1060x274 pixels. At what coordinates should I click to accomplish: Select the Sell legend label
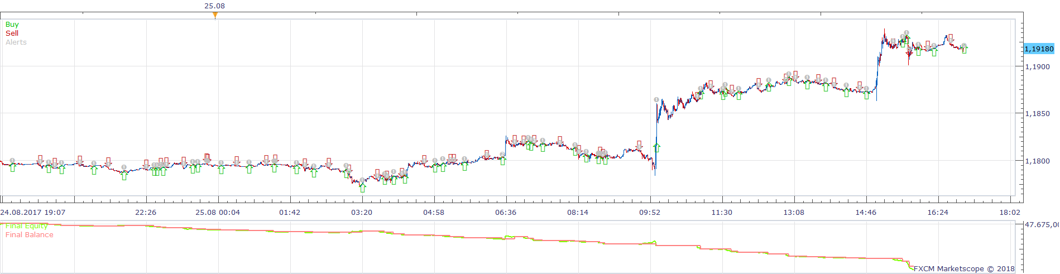point(12,33)
